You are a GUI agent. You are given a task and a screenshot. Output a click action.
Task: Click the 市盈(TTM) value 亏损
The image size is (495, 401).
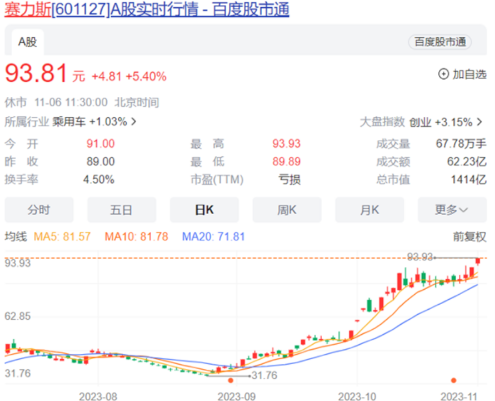click(x=289, y=180)
